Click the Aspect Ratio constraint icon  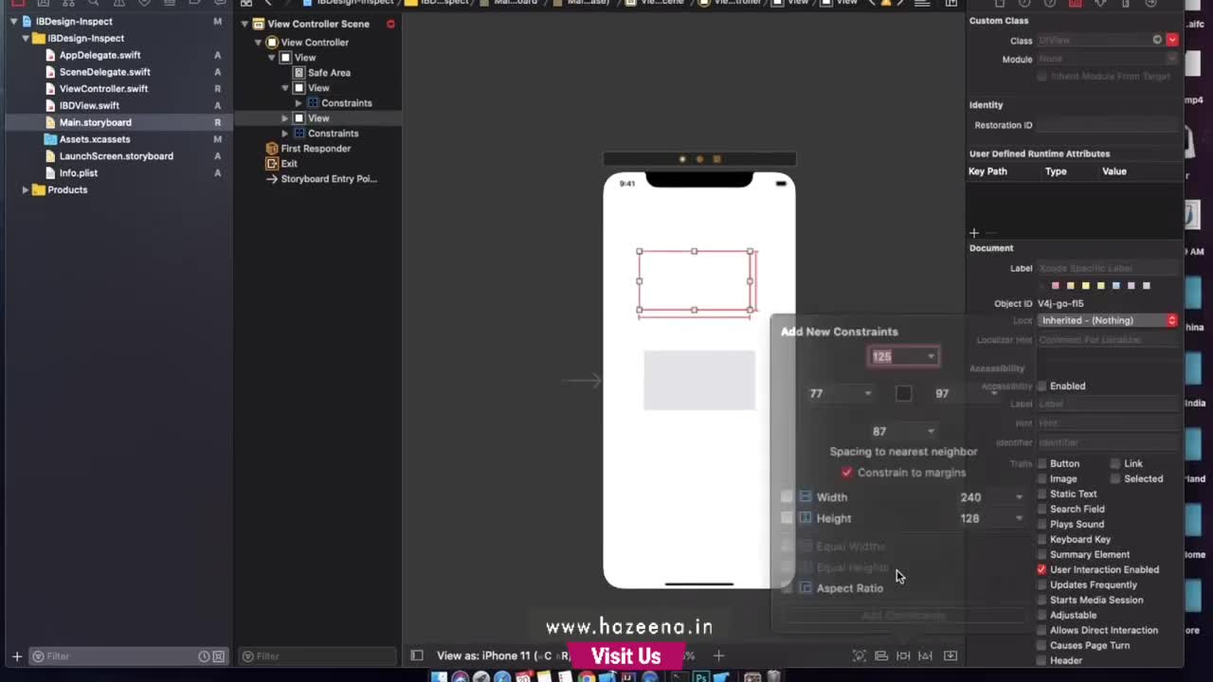tap(806, 588)
